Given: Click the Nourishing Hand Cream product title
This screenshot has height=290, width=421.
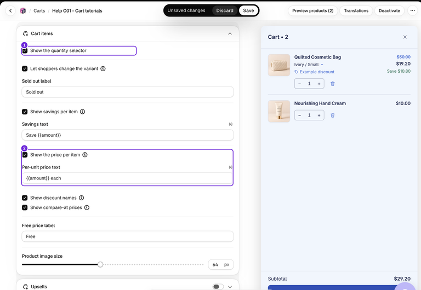Looking at the screenshot, I should pos(320,103).
